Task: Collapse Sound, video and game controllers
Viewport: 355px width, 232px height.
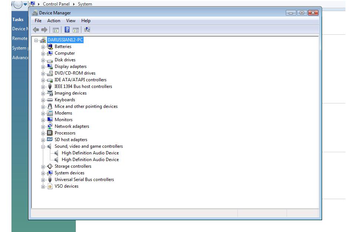Action: tap(43, 147)
